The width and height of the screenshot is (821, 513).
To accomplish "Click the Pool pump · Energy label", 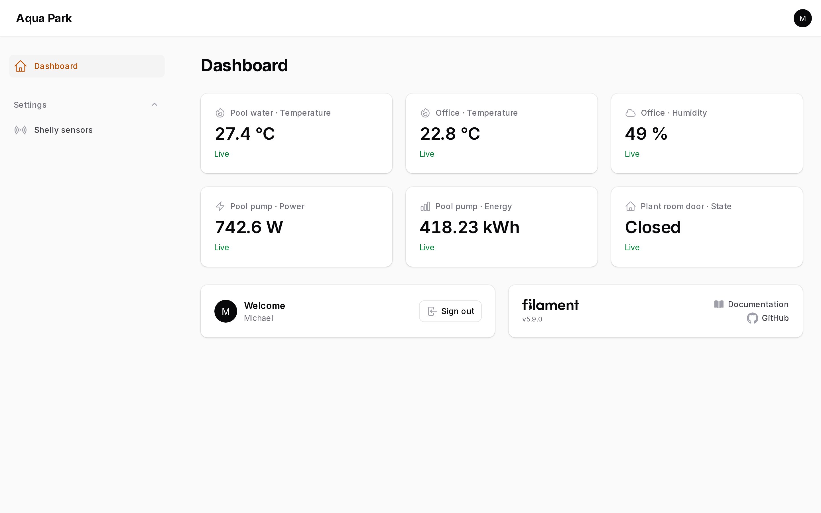I will [x=474, y=206].
